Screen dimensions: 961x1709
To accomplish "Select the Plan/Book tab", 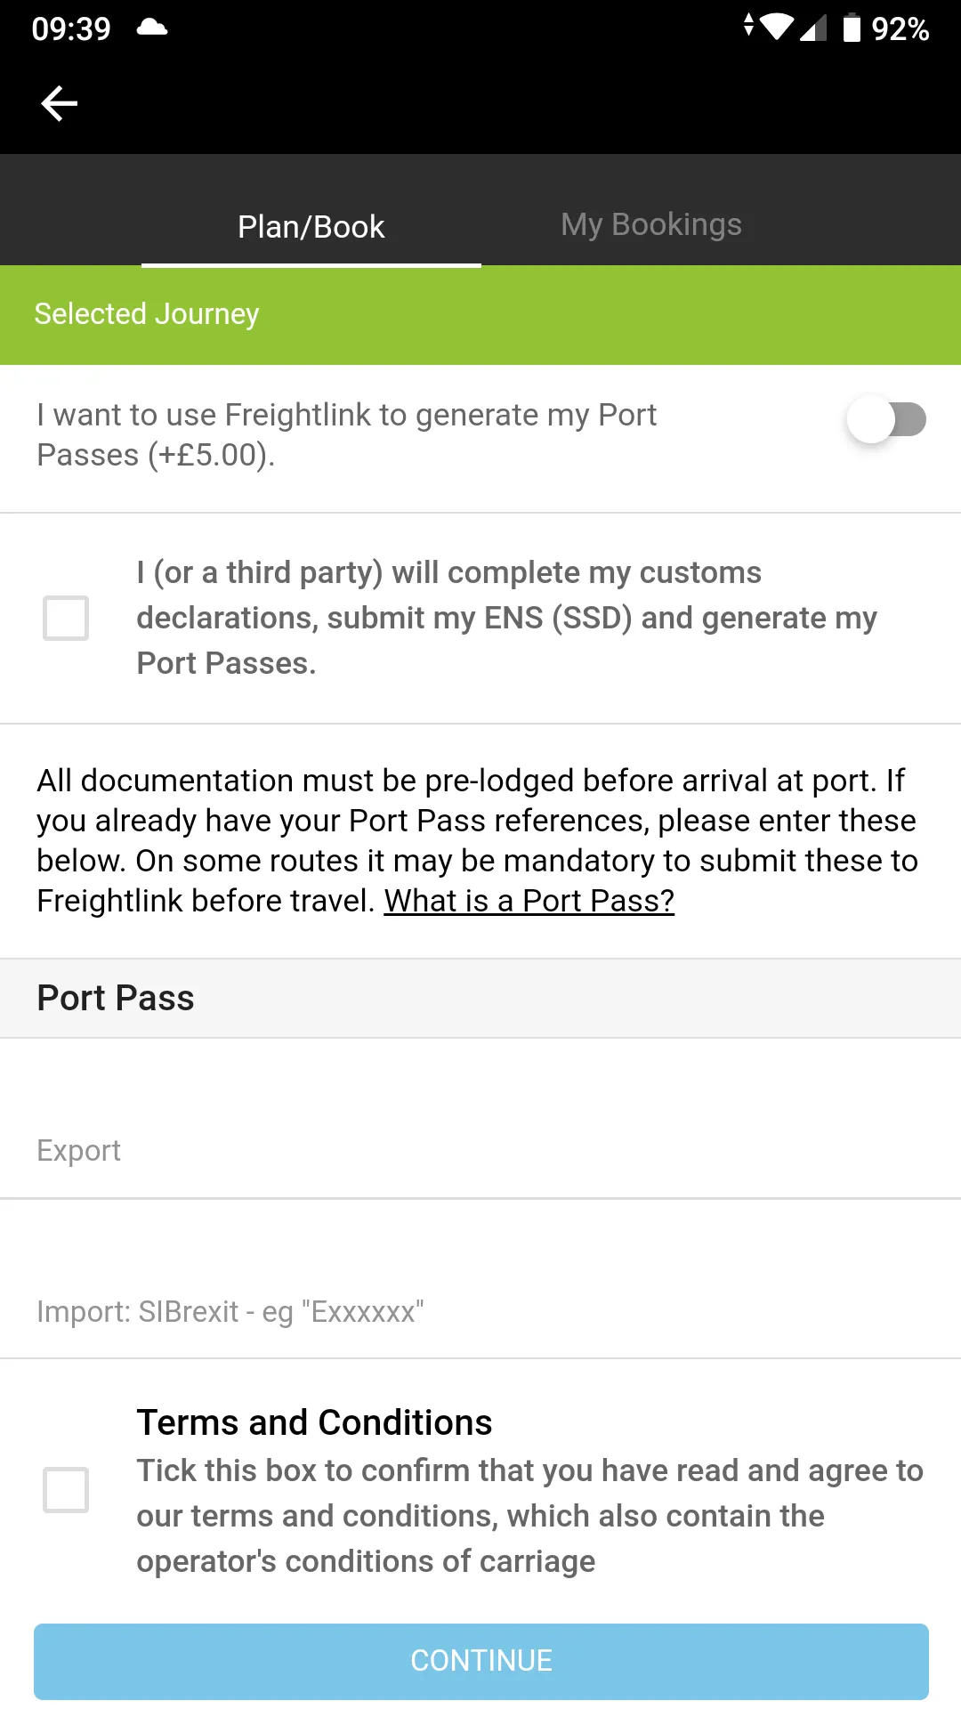I will tap(311, 226).
